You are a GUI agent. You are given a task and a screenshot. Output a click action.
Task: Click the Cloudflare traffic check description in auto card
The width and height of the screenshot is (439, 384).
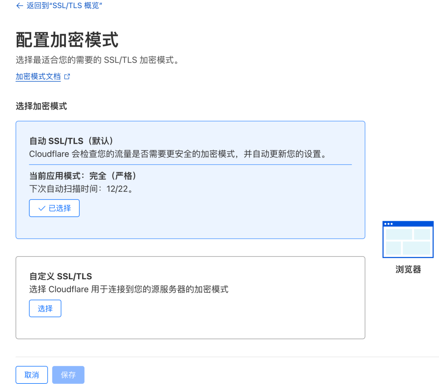[178, 154]
